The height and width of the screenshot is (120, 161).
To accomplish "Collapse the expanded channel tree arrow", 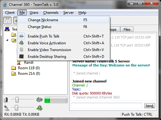I will 7,40.
